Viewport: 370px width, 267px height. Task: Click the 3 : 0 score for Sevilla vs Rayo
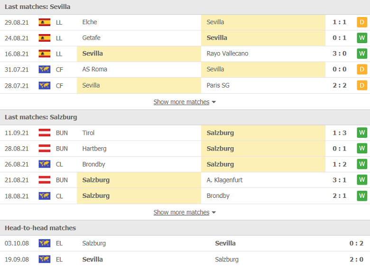[339, 53]
